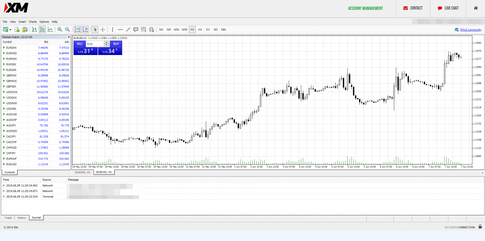Click the buy price 1.13345 tile

110,51
